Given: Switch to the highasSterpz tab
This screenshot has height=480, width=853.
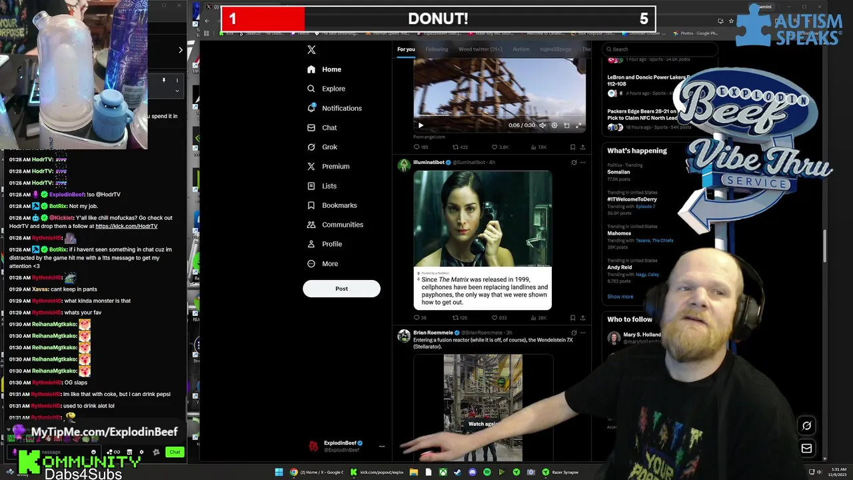Looking at the screenshot, I should click(x=555, y=49).
